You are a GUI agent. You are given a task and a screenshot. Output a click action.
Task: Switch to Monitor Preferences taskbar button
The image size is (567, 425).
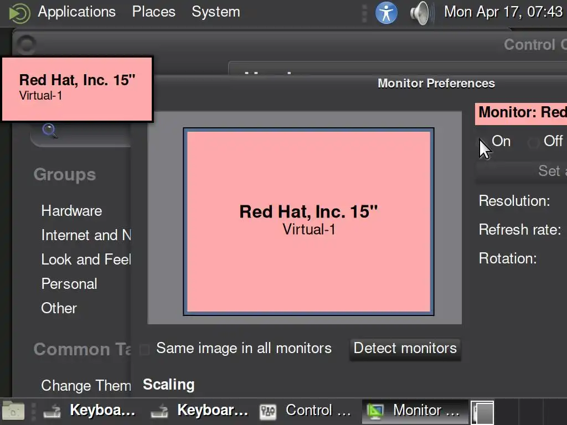click(414, 411)
